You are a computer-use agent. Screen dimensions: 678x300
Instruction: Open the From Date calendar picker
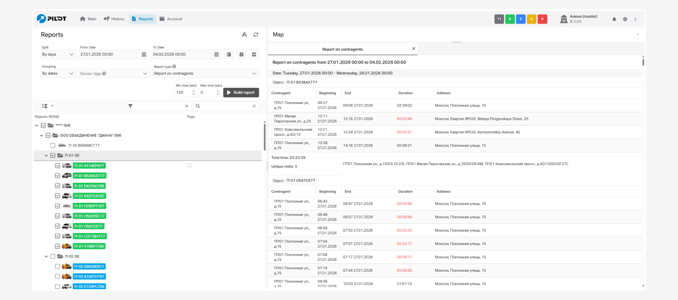144,54
